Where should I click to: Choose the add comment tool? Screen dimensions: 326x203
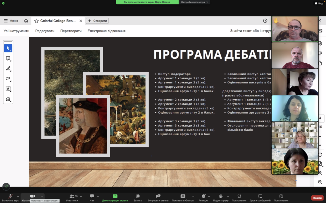coord(8,58)
